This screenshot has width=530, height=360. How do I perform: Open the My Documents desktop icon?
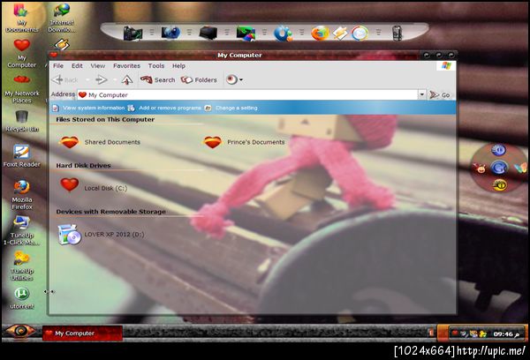point(21,18)
